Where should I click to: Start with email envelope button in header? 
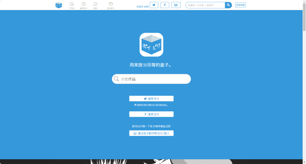176,5
